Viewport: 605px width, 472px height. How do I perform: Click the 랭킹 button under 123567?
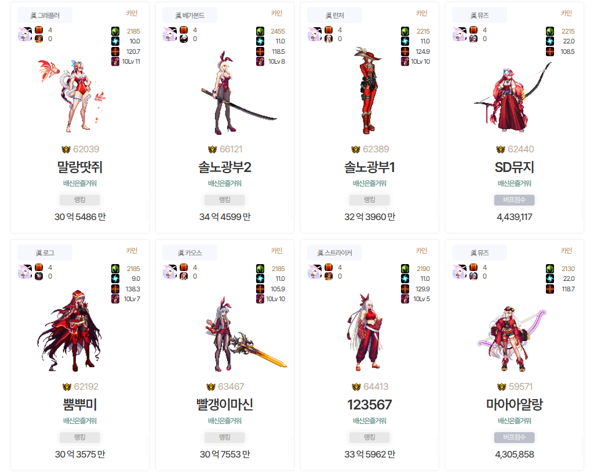click(x=369, y=437)
